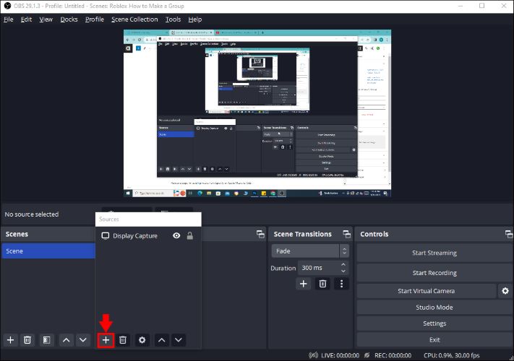Open the Fade transition dropdown
The height and width of the screenshot is (361, 514).
[x=310, y=251]
